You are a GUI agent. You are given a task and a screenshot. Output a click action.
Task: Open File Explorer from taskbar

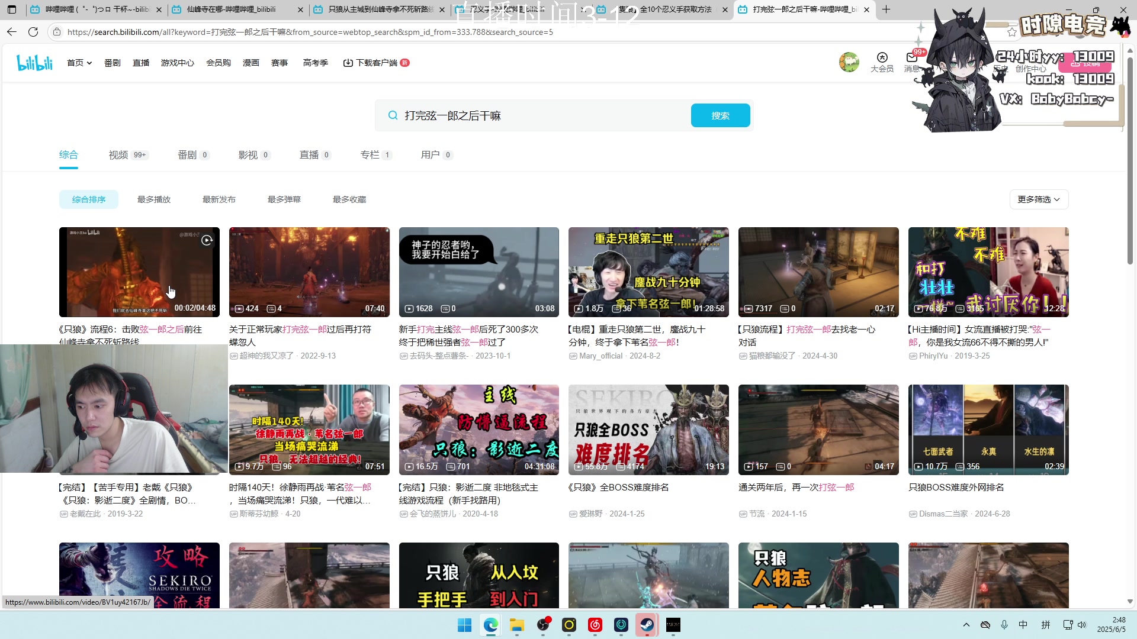(517, 625)
